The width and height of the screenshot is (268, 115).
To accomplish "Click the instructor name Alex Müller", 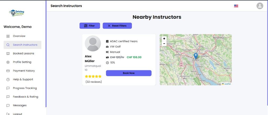I will [x=90, y=59].
